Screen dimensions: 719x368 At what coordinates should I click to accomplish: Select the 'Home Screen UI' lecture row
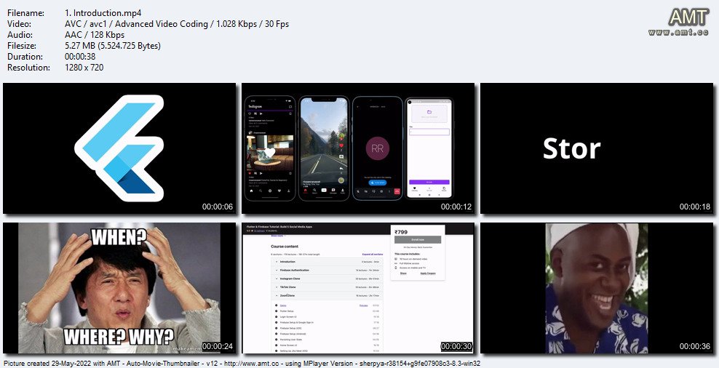pos(327,345)
